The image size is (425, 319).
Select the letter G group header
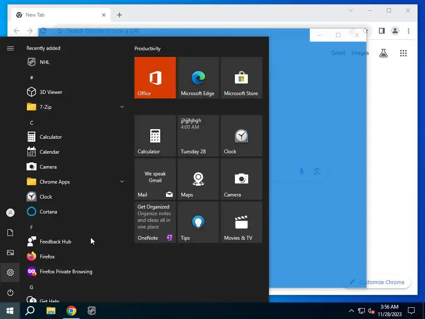click(32, 287)
